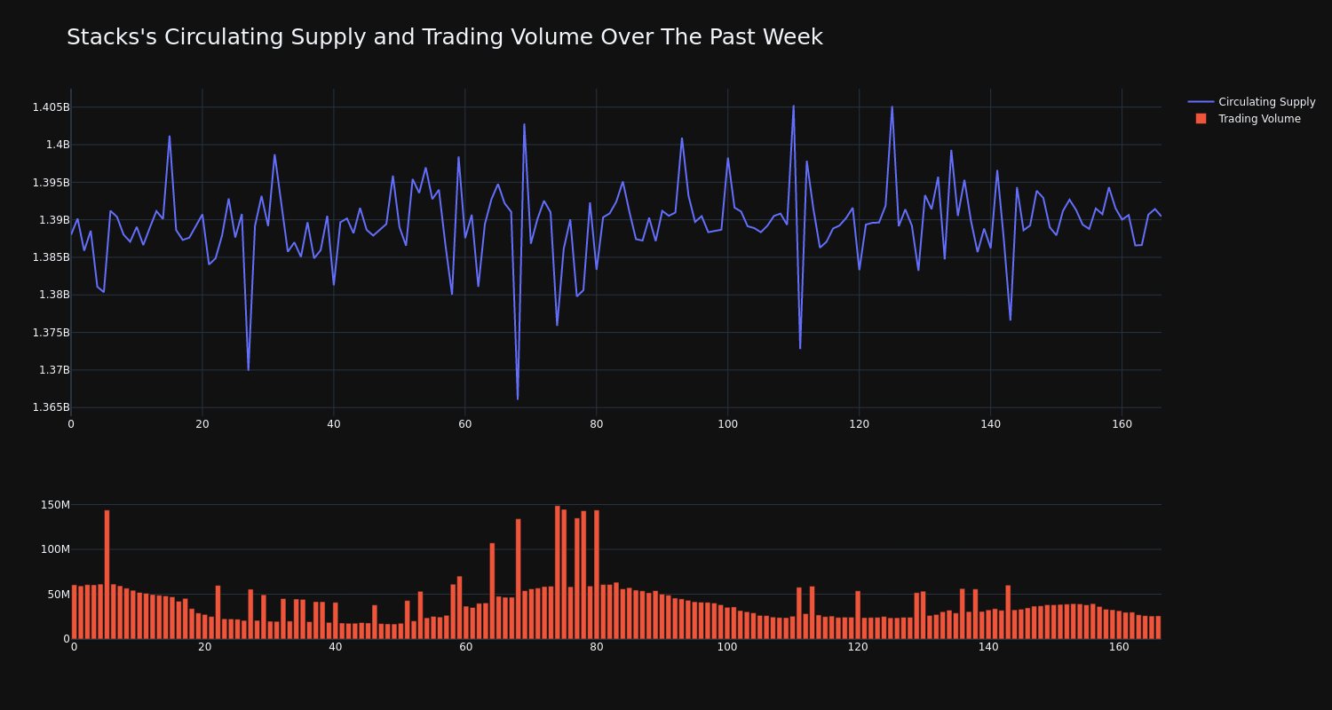
Task: Click the tall volume bar near hour 5
Action: [x=107, y=574]
